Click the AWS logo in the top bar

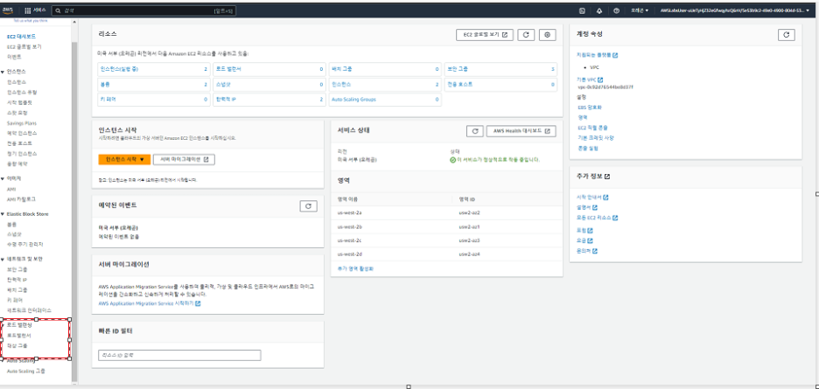click(x=10, y=10)
